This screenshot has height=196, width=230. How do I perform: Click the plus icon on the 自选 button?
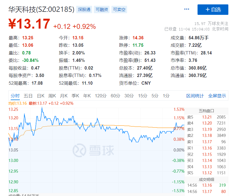tap(208, 9)
